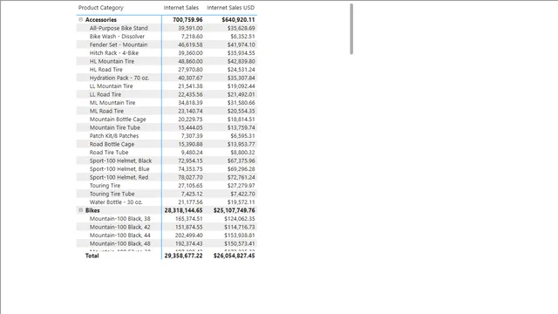Select Mountain-100 Black, 42 row
This screenshot has width=558, height=314.
pos(167,227)
